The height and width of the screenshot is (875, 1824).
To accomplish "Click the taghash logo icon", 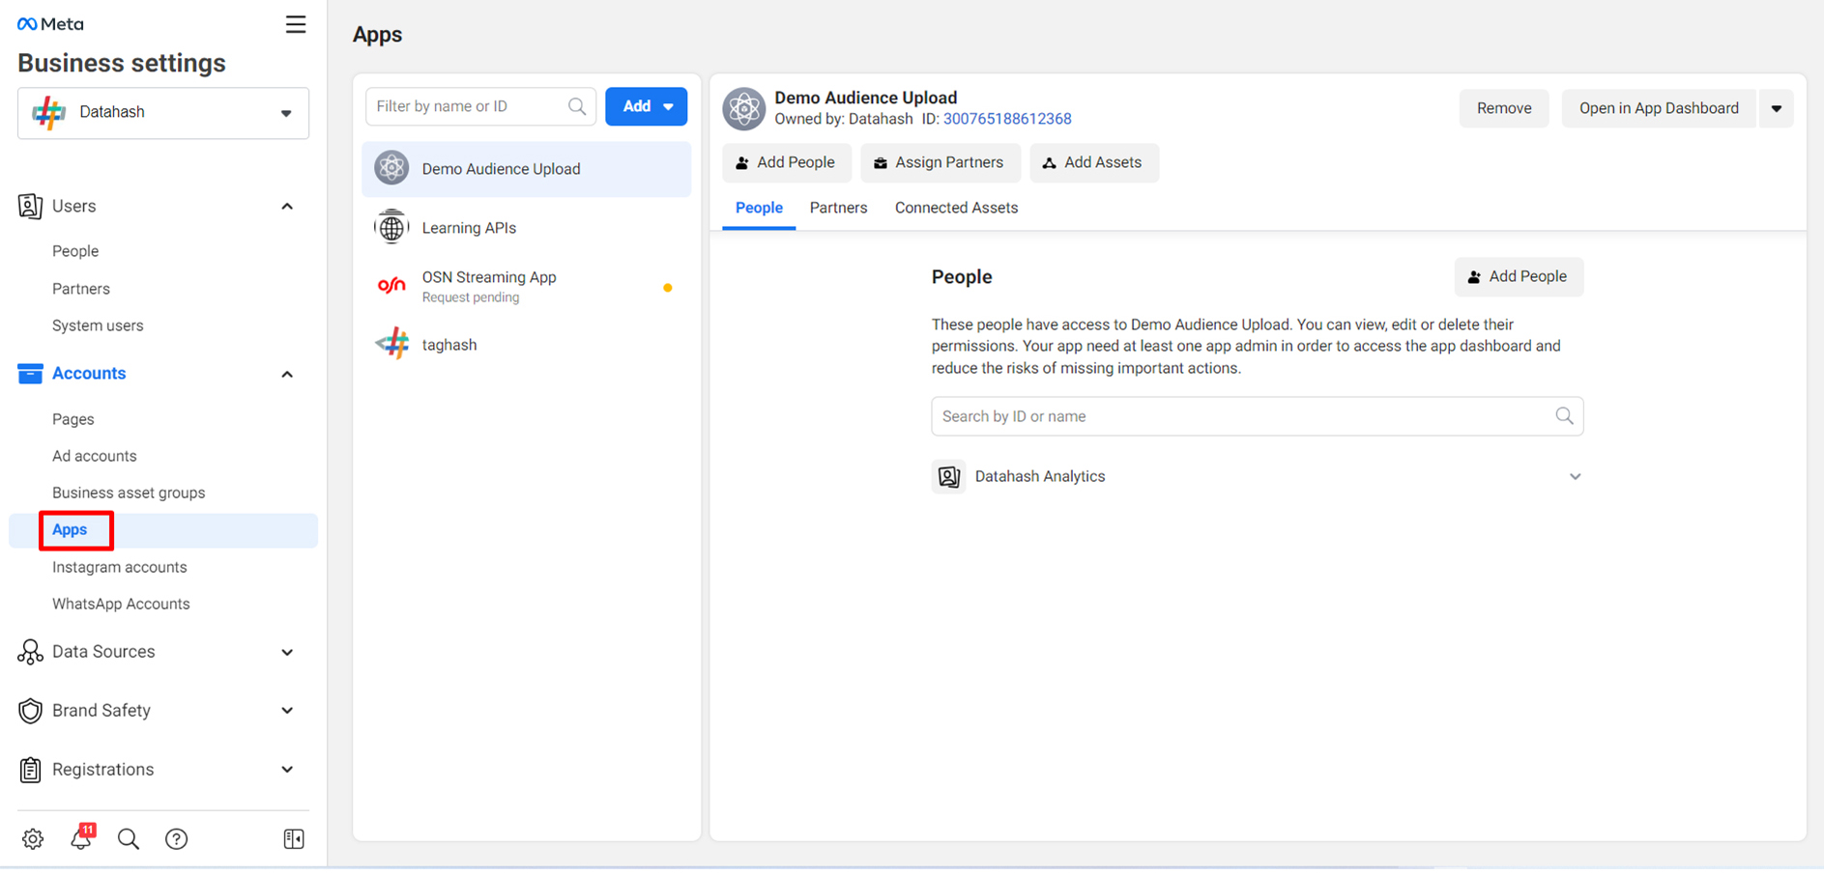I will pos(392,344).
